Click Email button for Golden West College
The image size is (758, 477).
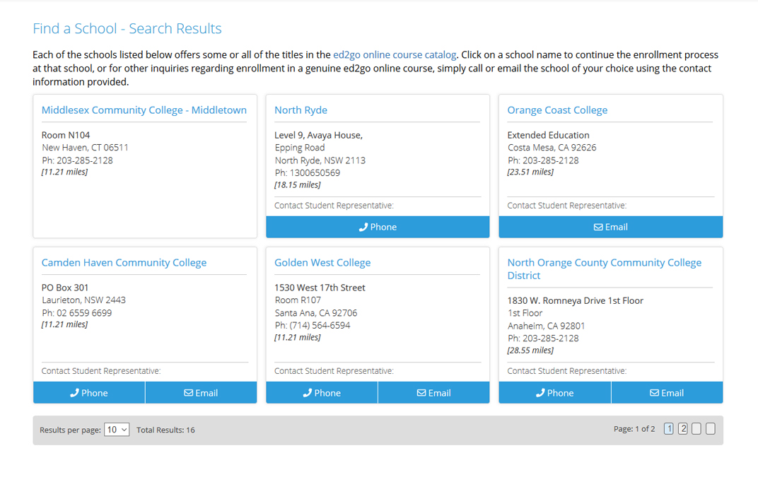click(433, 393)
